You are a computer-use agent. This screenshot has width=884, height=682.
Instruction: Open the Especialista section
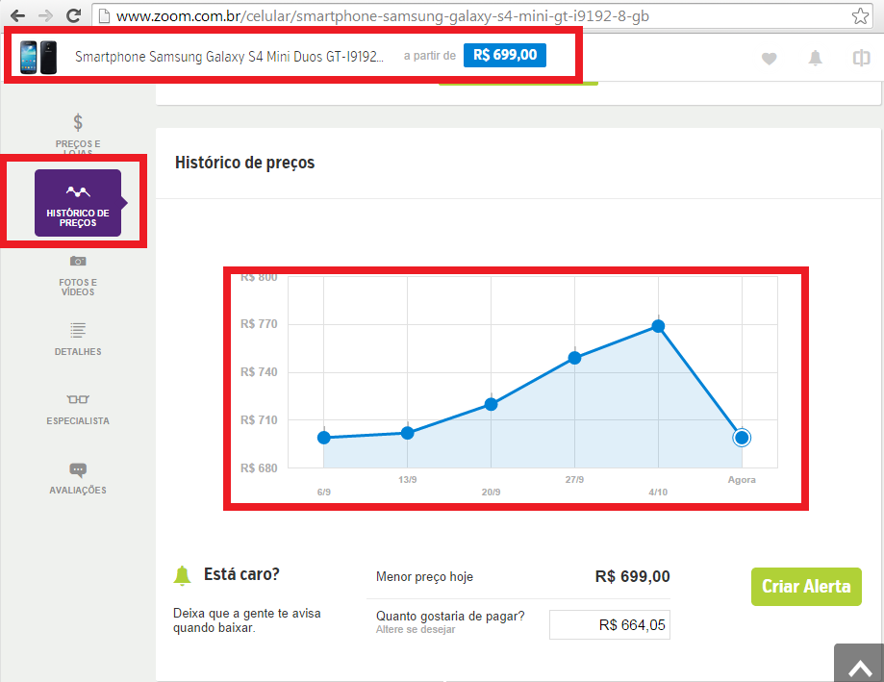tap(78, 410)
